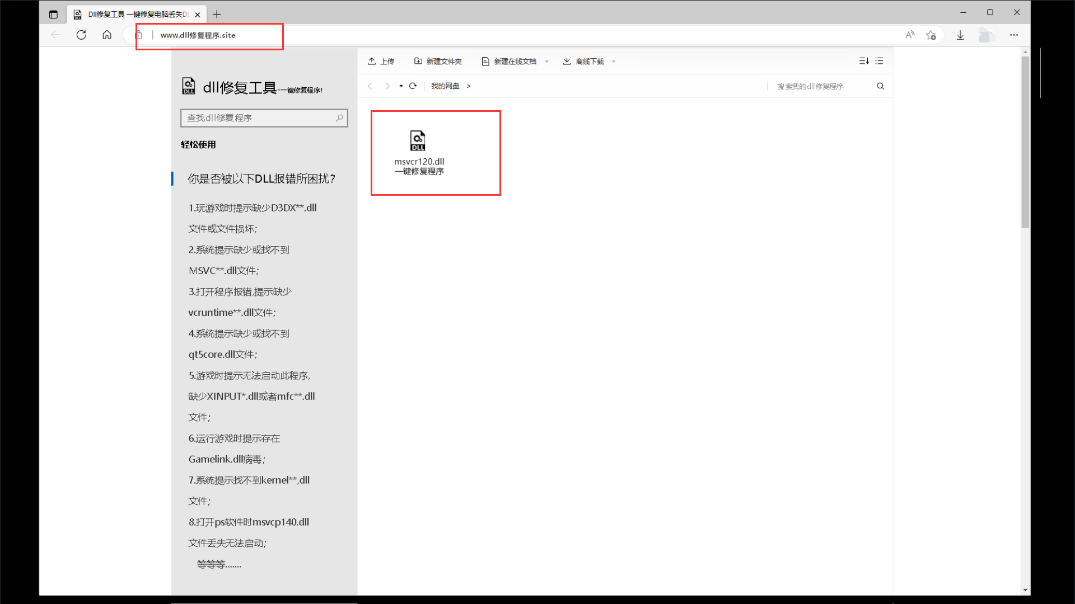This screenshot has height=604, width=1075.
Task: Open a new browser tab
Action: pyautogui.click(x=217, y=15)
